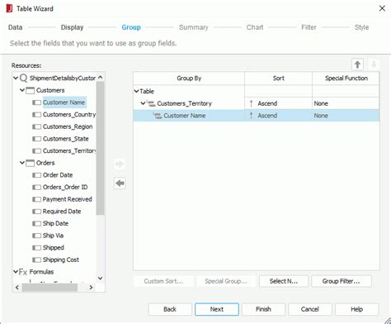The image size is (391, 324).
Task: Jump to the Chart wizard step
Action: [255, 27]
